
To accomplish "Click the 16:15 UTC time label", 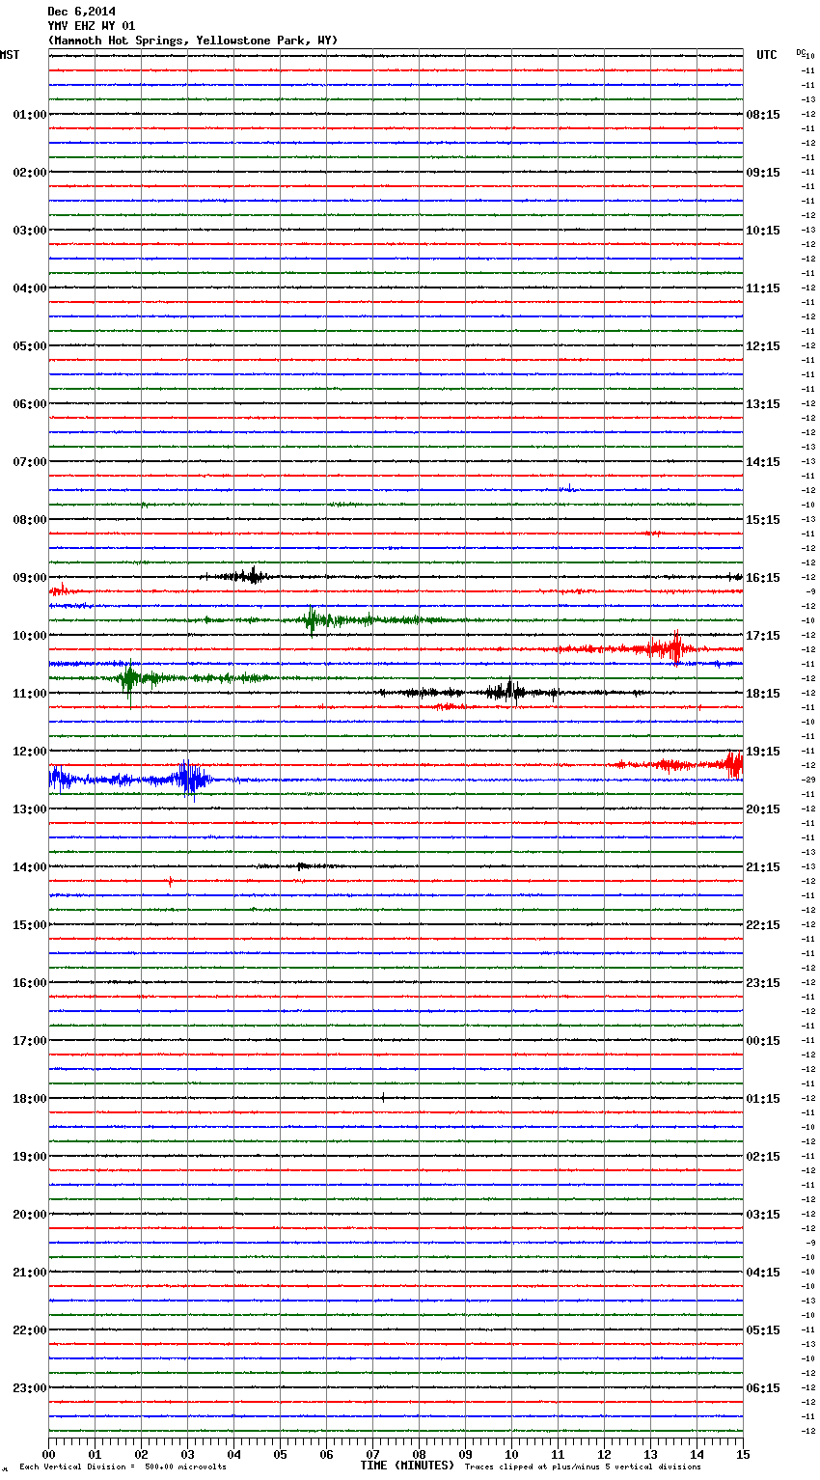I will coord(763,578).
